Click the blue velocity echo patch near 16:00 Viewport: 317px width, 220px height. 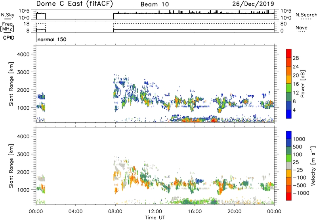[200, 181]
